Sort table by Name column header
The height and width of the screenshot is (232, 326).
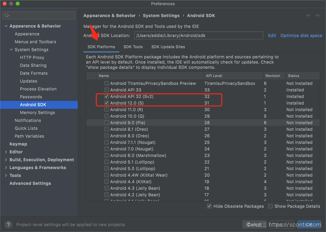tap(150, 76)
